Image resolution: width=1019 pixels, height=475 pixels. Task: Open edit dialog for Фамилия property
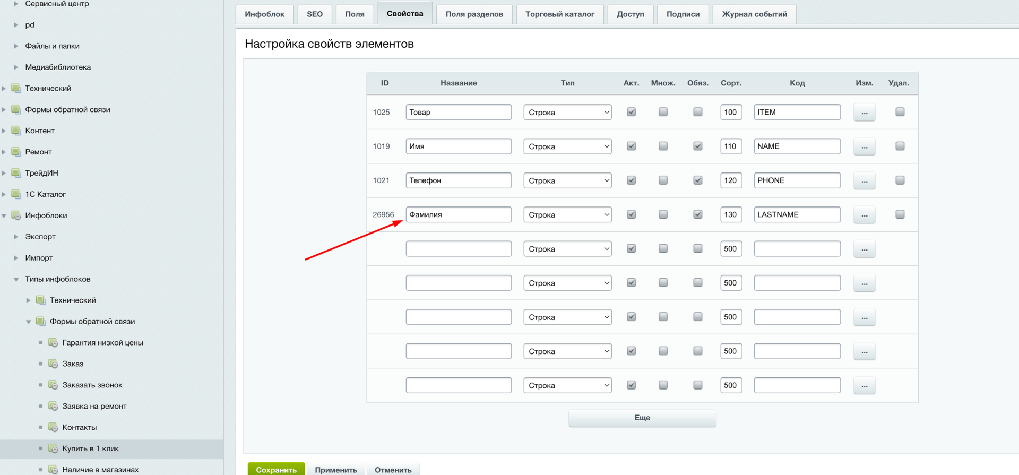864,215
